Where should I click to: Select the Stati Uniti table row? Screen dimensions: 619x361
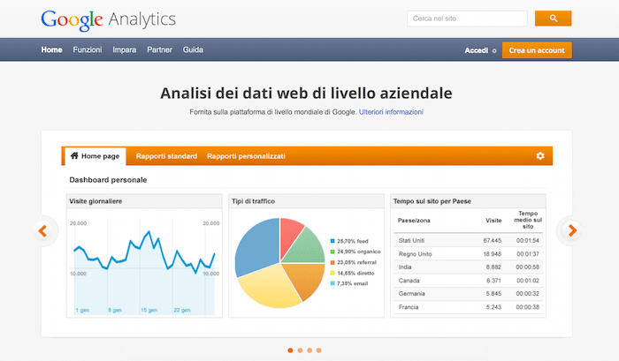[x=468, y=240]
